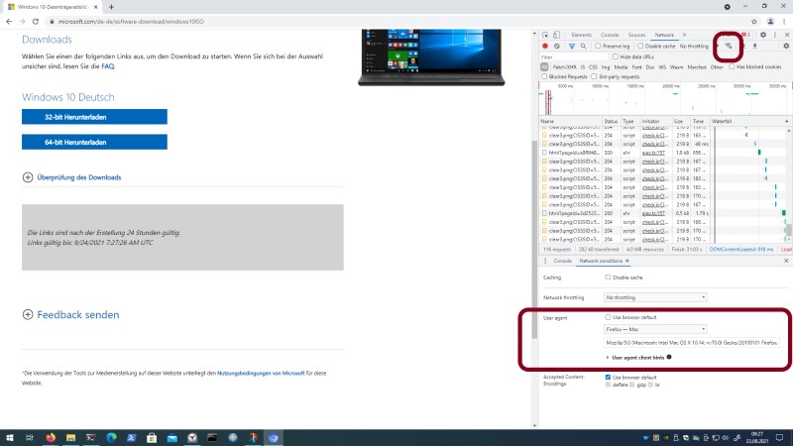Open the Console tab in the bottom drawer
The height and width of the screenshot is (446, 793).
tap(562, 261)
